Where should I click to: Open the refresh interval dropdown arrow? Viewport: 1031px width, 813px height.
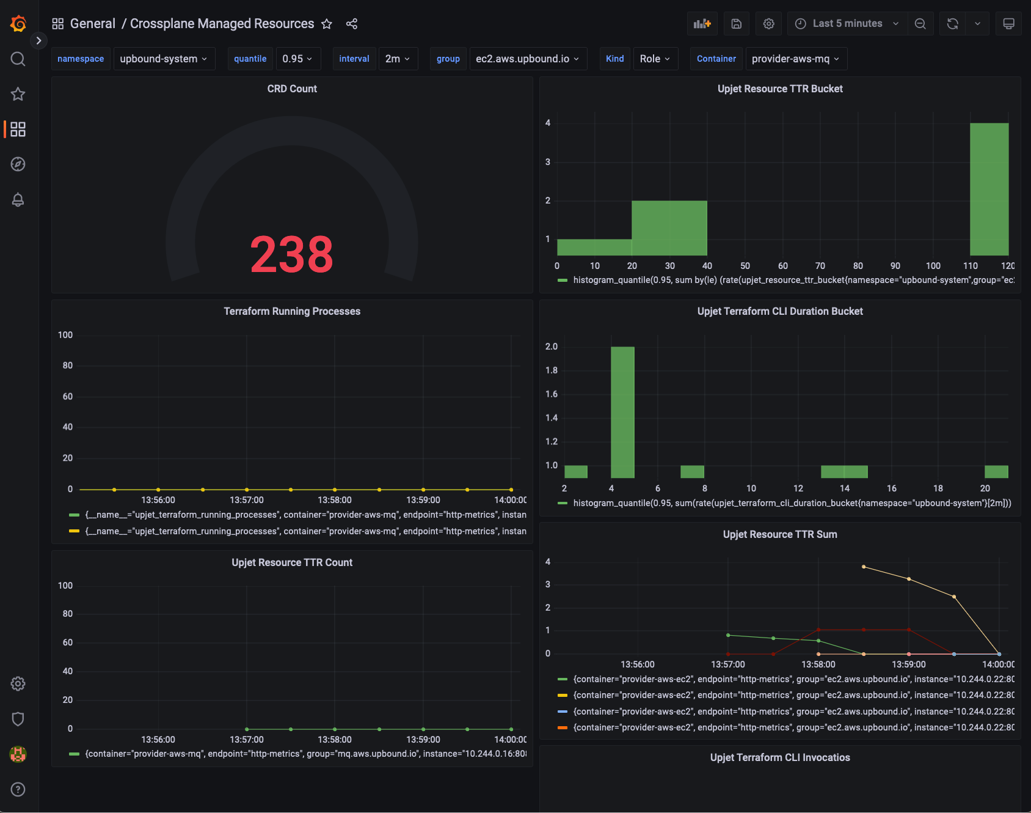[x=978, y=24]
